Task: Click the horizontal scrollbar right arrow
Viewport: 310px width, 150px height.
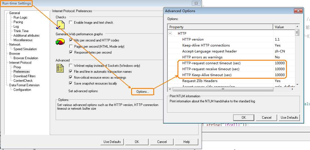Action: pyautogui.click(x=293, y=89)
